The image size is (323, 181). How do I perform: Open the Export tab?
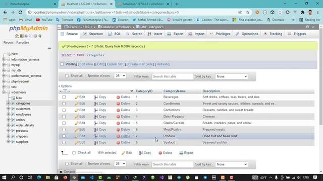(175, 34)
